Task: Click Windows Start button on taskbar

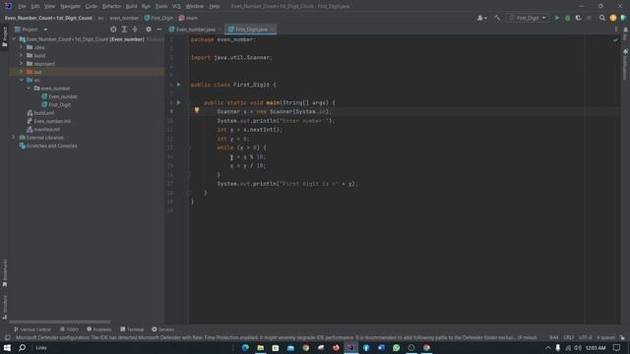Action: (x=7, y=347)
